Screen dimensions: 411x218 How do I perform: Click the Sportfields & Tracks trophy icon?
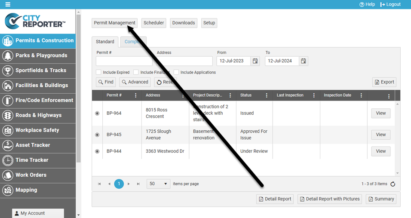tap(8, 71)
